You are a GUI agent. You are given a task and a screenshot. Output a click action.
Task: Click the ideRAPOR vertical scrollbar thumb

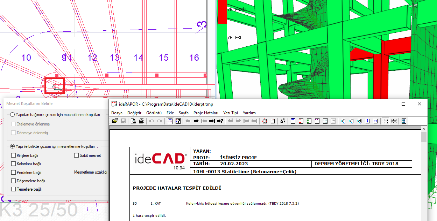[x=424, y=137]
